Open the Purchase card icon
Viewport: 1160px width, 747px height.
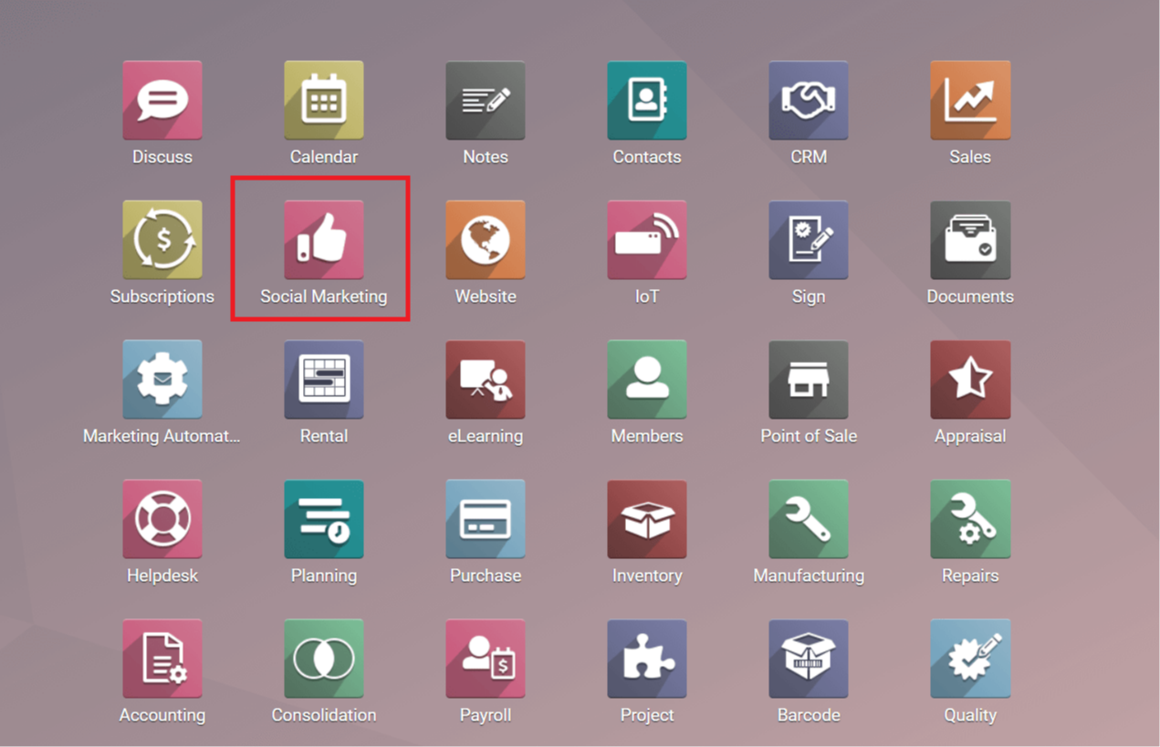486,519
